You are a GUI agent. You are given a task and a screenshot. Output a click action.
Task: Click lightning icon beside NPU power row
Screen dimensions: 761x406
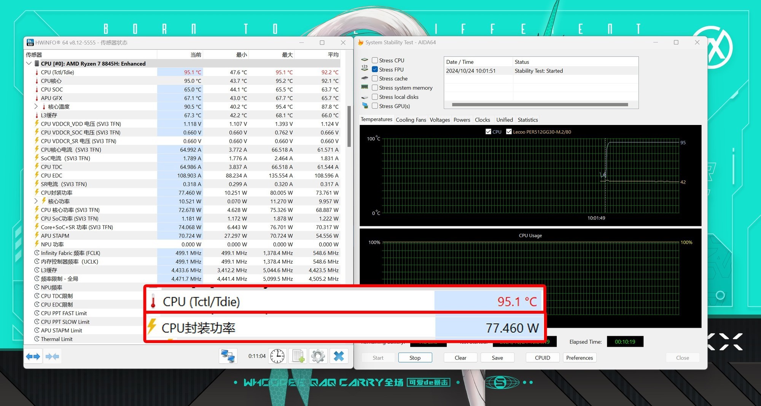coord(37,244)
